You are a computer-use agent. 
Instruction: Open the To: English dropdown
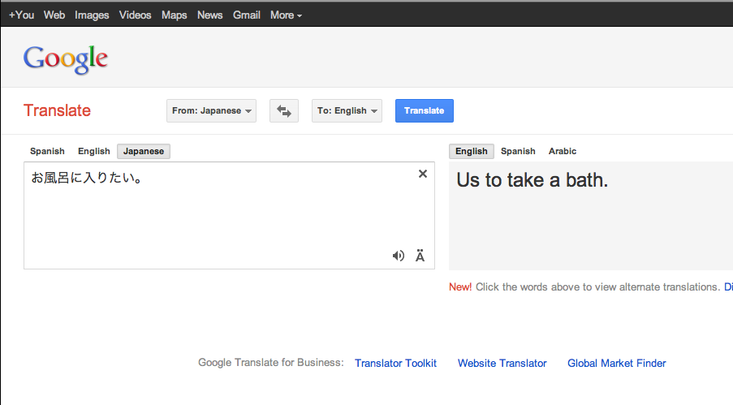click(x=347, y=111)
